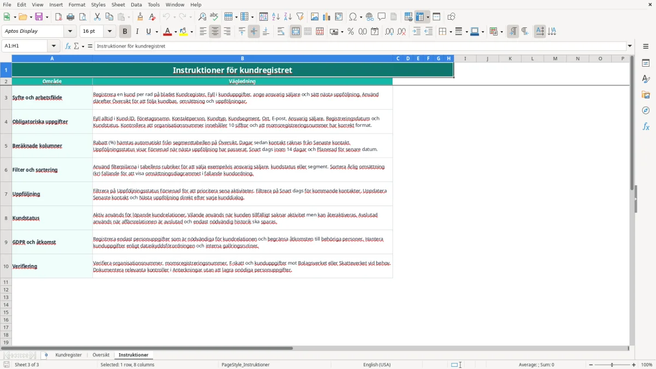
Task: Open the File menu
Action: pyautogui.click(x=7, y=4)
